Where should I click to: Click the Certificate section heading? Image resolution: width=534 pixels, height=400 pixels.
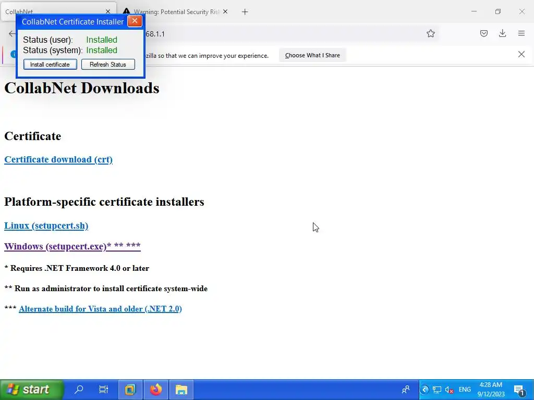click(x=33, y=136)
